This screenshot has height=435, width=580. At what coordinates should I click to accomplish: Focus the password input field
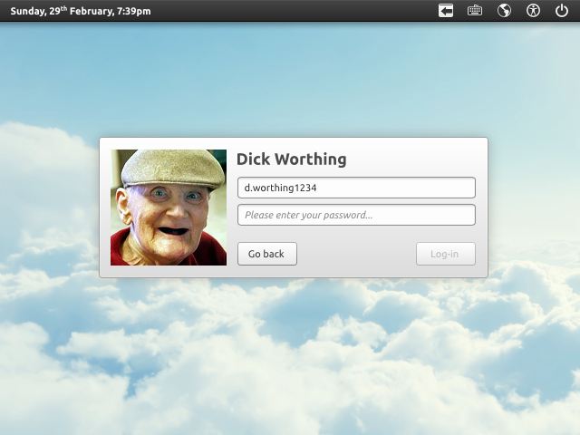coord(356,215)
